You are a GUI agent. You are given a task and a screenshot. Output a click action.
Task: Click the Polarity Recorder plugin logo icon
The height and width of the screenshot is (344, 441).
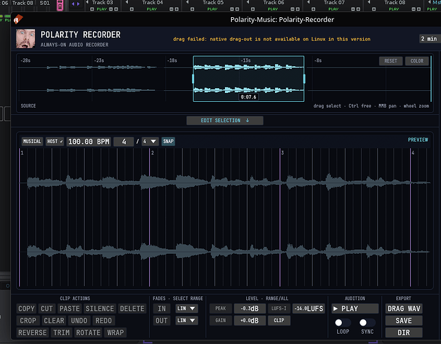(x=25, y=39)
